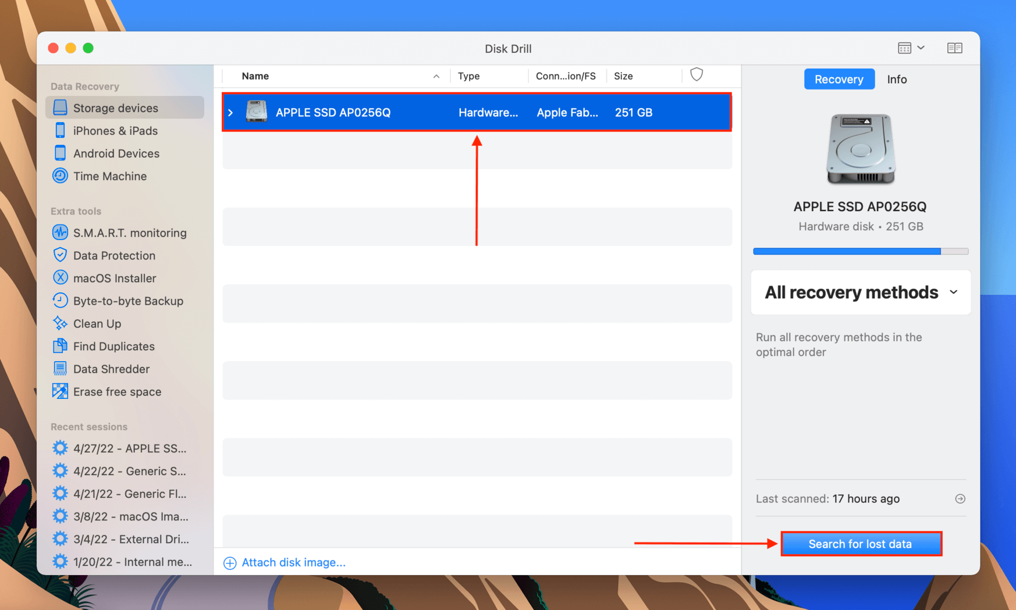The height and width of the screenshot is (610, 1016).
Task: Maximize window with green button
Action: tap(88, 48)
